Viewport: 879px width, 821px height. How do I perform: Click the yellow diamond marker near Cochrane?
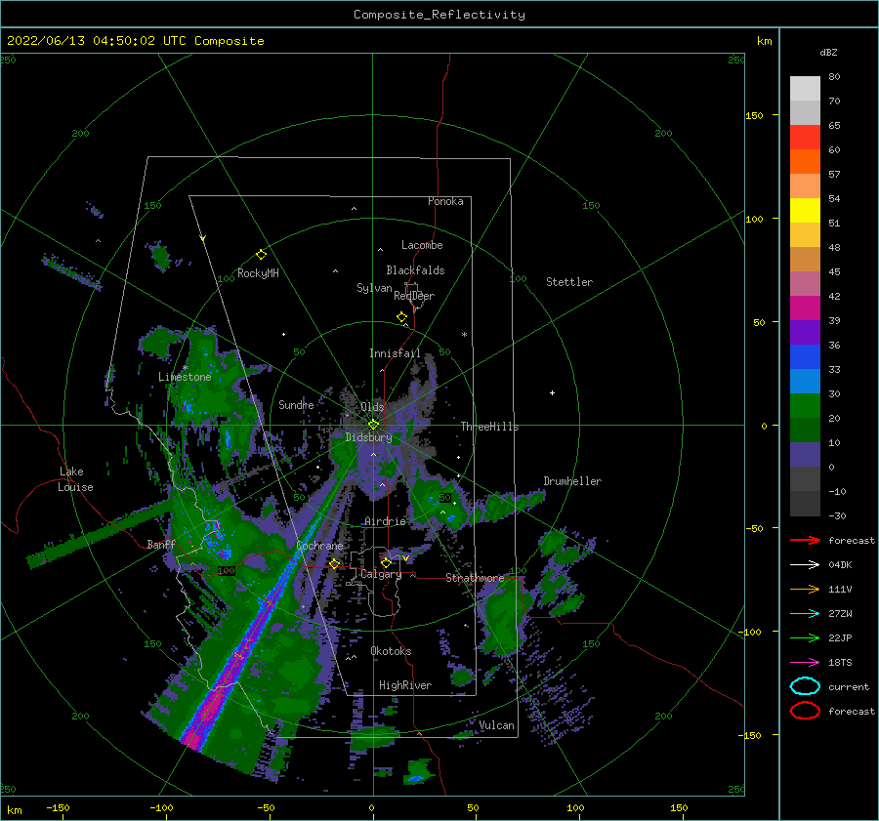pos(334,564)
